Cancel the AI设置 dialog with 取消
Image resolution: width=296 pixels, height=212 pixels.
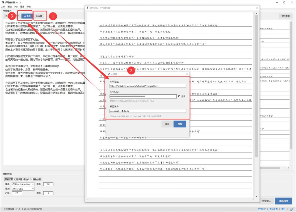(x=167, y=124)
